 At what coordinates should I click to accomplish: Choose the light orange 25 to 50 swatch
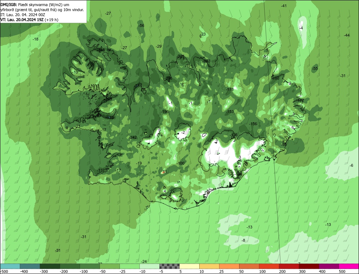point(229,266)
